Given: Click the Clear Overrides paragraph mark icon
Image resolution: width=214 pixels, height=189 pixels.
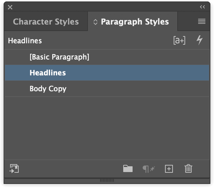Looking at the screenshot, I should click(148, 169).
